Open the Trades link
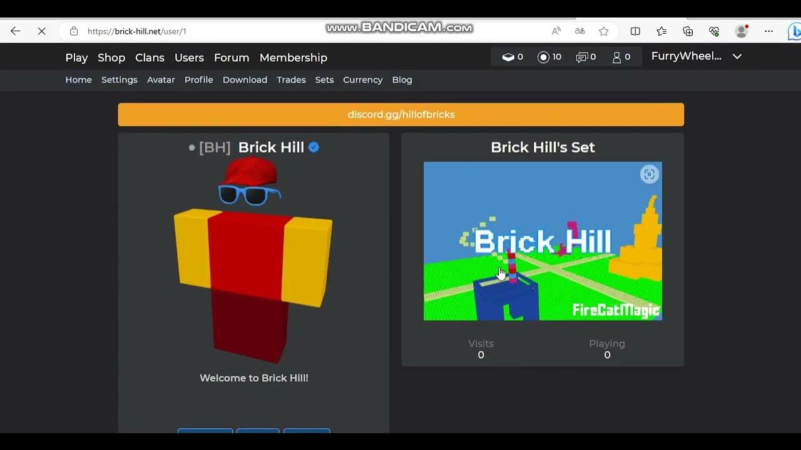Image resolution: width=801 pixels, height=450 pixels. click(x=292, y=80)
